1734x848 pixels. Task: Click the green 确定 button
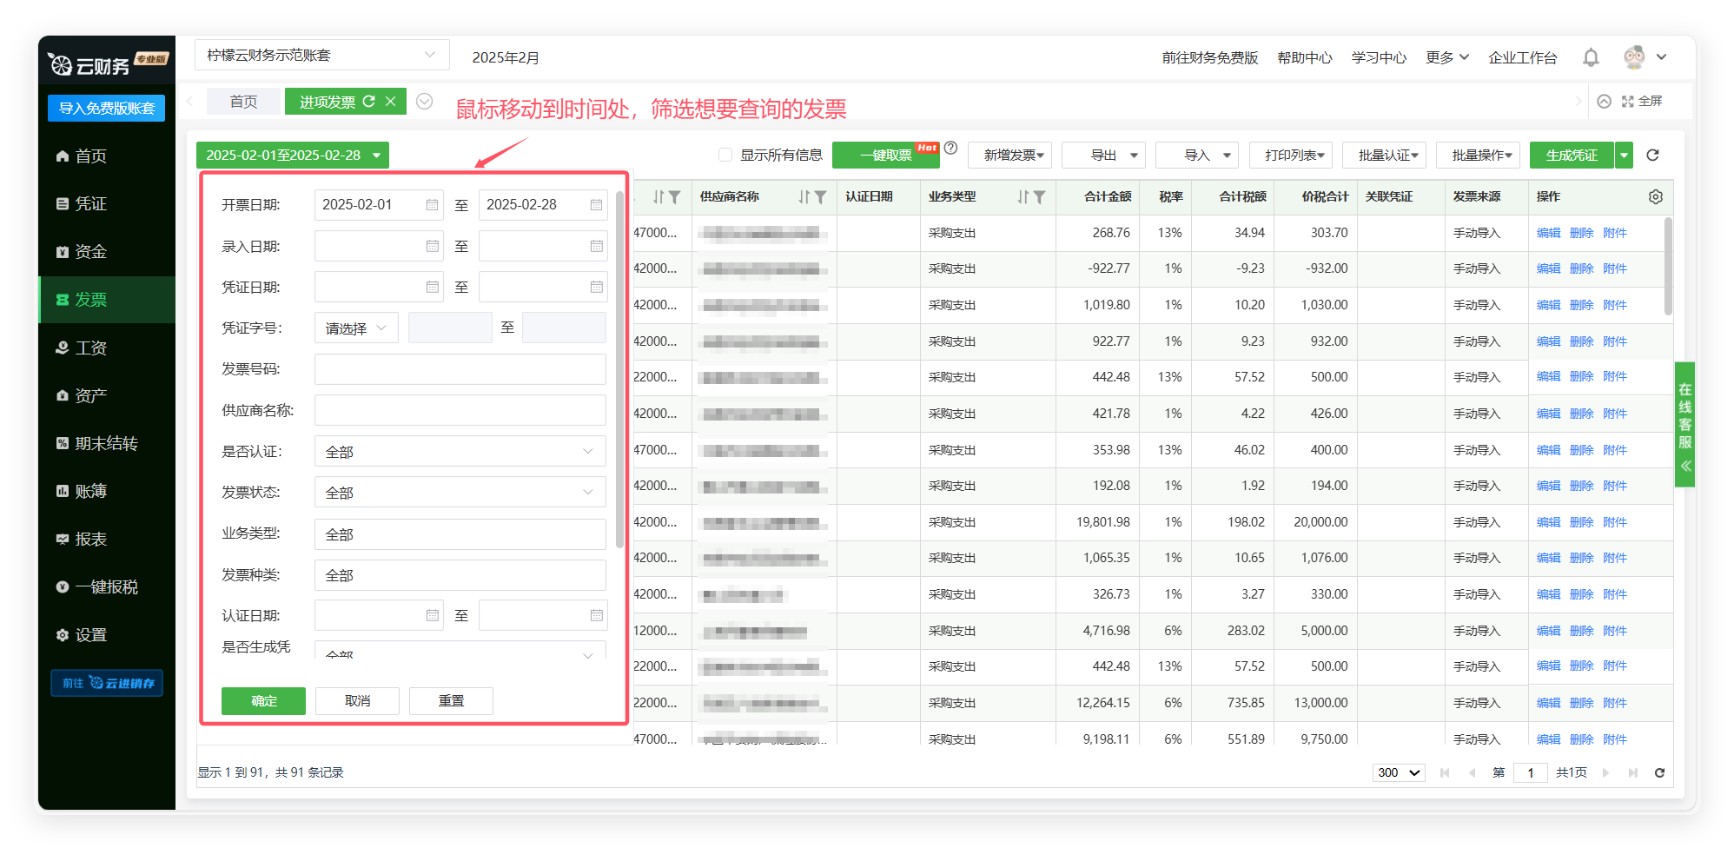(x=263, y=701)
